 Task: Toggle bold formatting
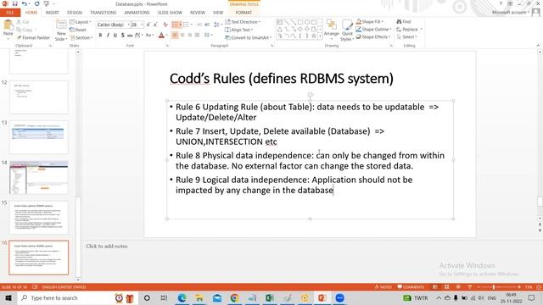click(x=100, y=35)
